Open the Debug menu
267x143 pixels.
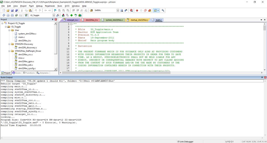coord(39,6)
